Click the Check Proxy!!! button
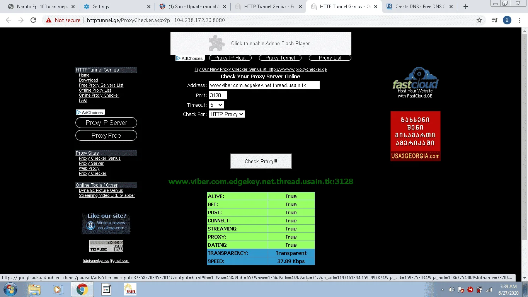 tap(261, 161)
